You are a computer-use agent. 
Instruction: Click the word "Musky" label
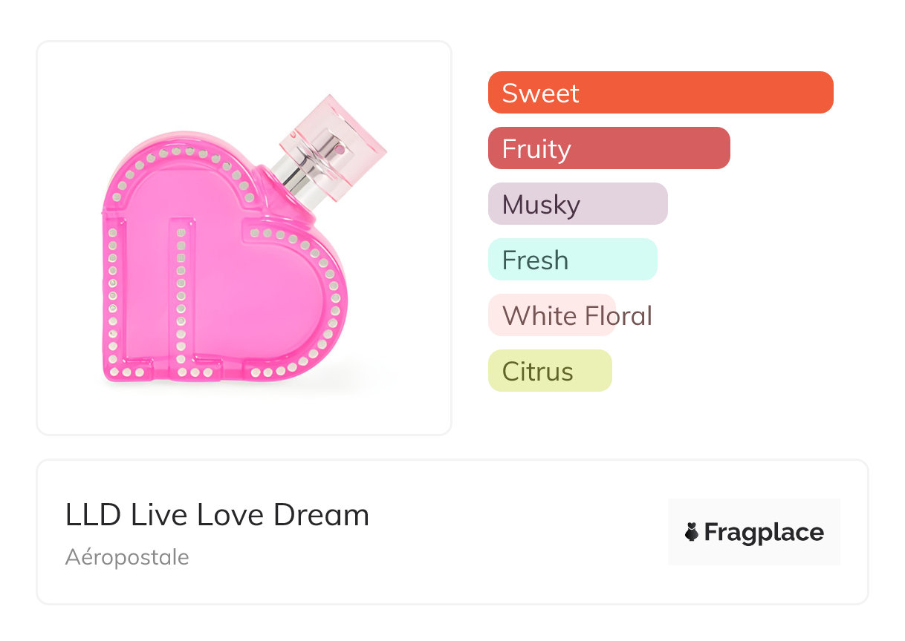[x=541, y=205]
